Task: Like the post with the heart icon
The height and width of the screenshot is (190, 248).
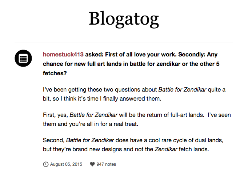Action: (x=92, y=164)
